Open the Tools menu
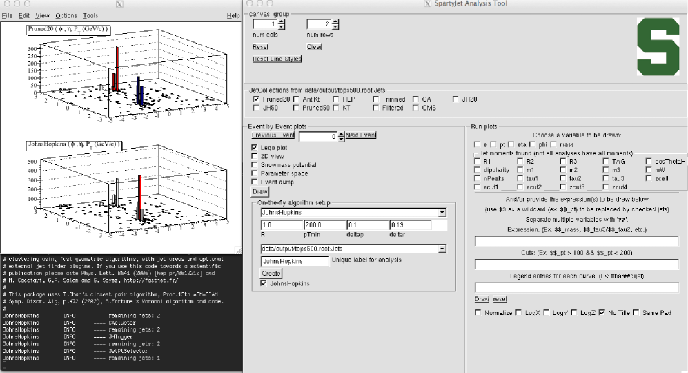Image resolution: width=688 pixels, height=373 pixels. tap(90, 15)
